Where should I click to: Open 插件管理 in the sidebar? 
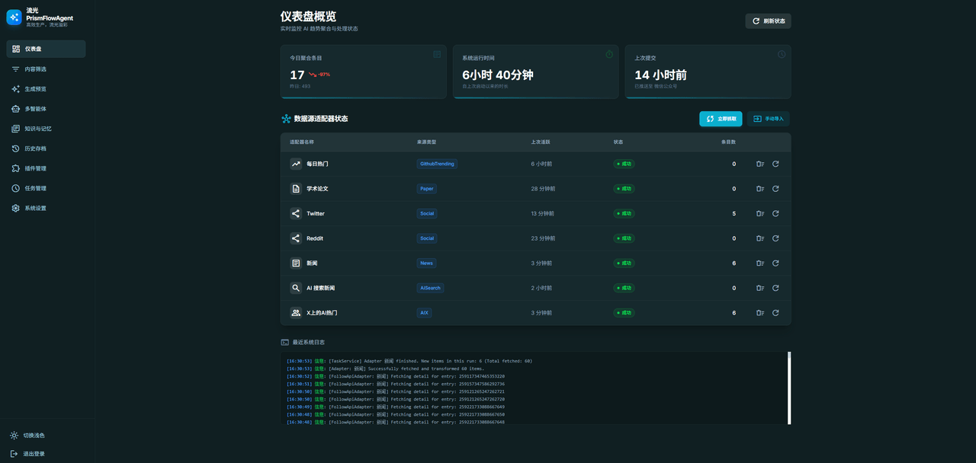[x=46, y=168]
